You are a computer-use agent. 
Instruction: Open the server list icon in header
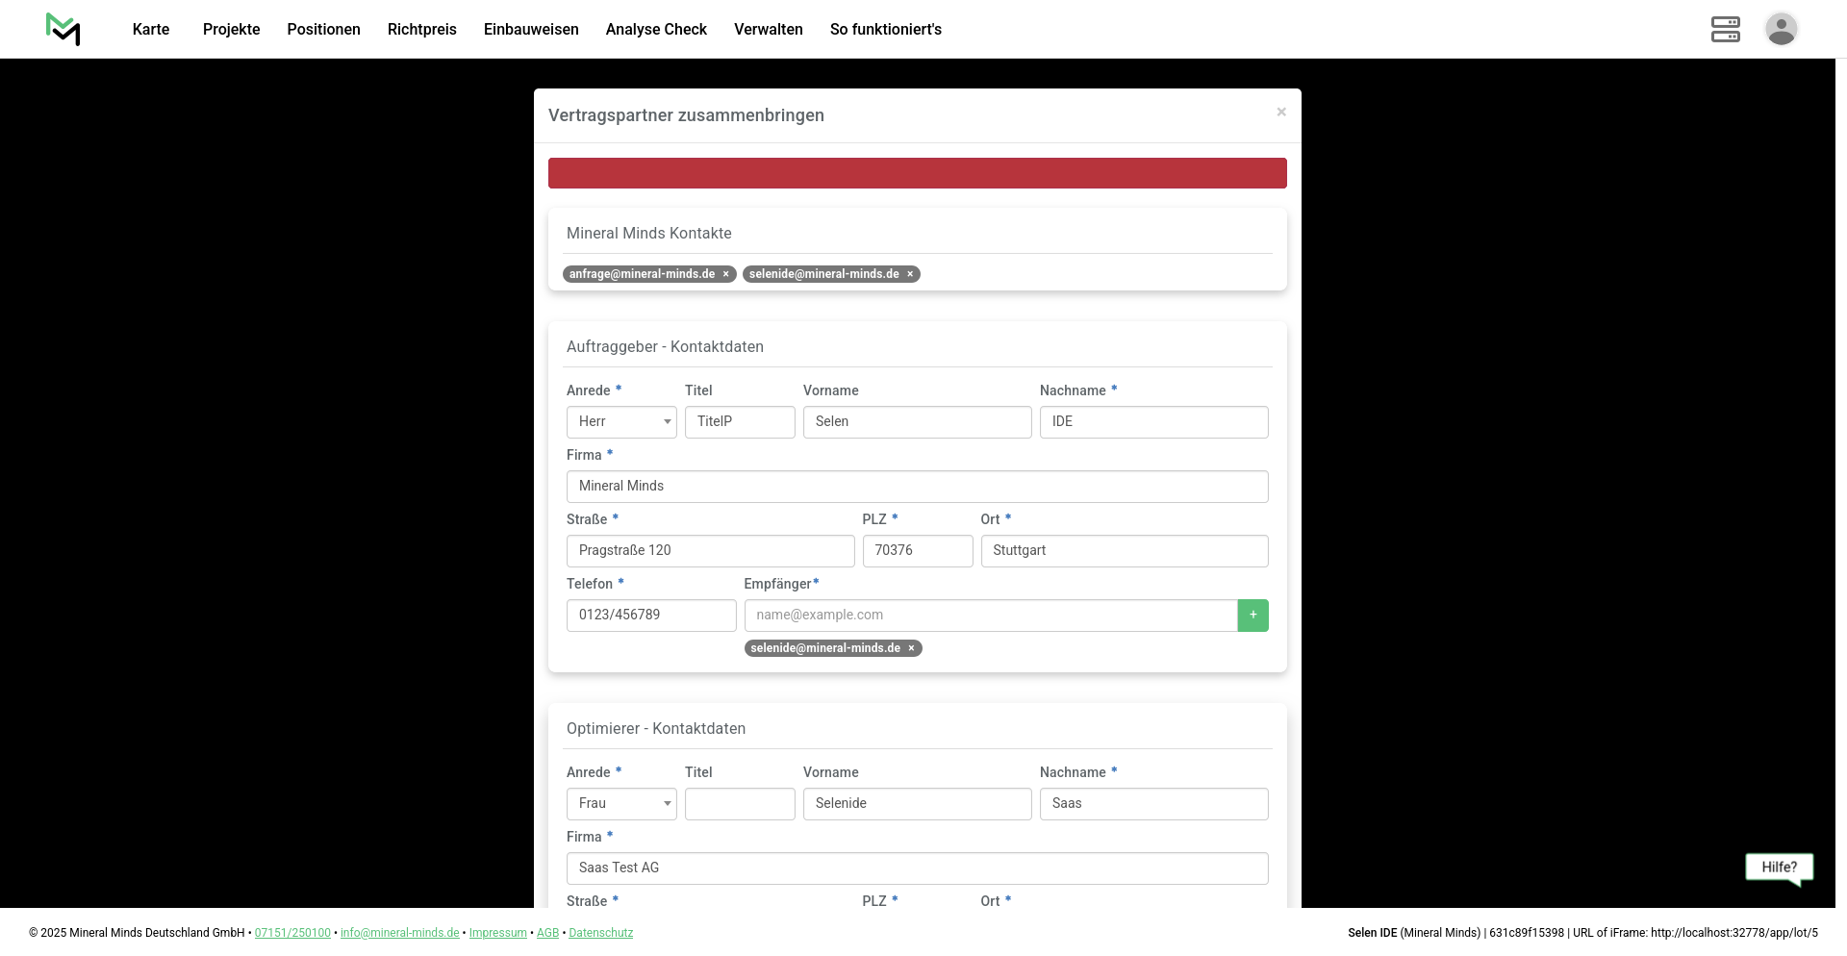pyautogui.click(x=1725, y=29)
